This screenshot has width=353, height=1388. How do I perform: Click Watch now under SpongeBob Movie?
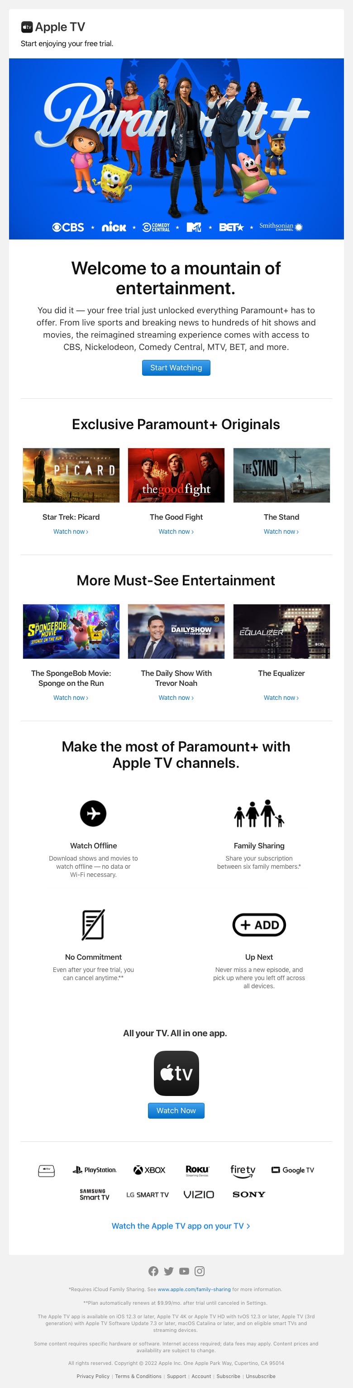[71, 697]
